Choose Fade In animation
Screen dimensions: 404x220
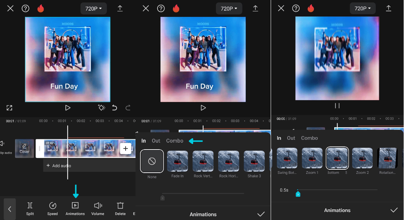click(177, 161)
